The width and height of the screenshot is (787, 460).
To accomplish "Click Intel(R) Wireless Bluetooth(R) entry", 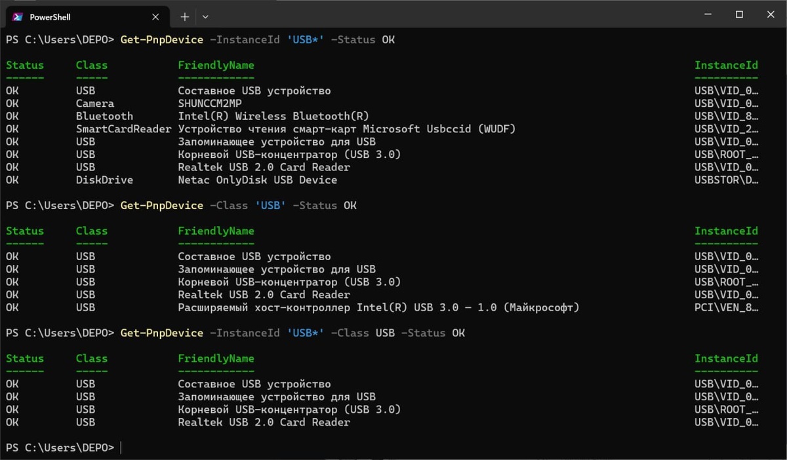I will click(x=273, y=116).
